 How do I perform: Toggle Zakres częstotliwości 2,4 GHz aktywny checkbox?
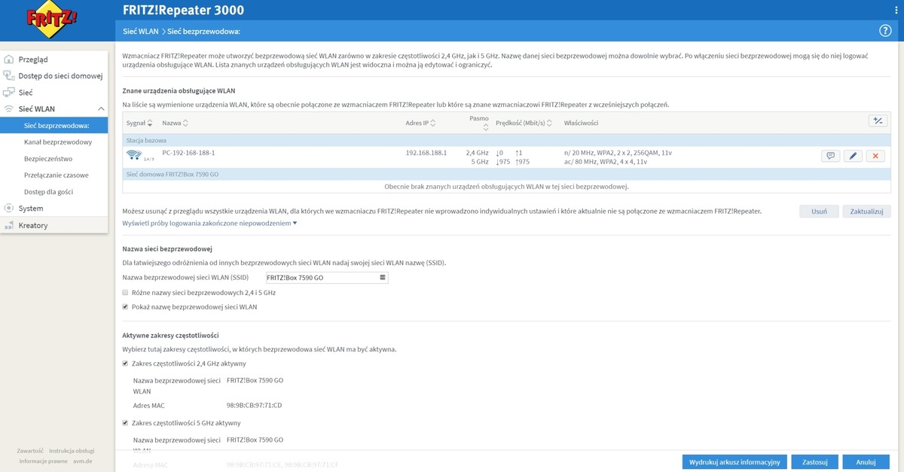tap(126, 364)
